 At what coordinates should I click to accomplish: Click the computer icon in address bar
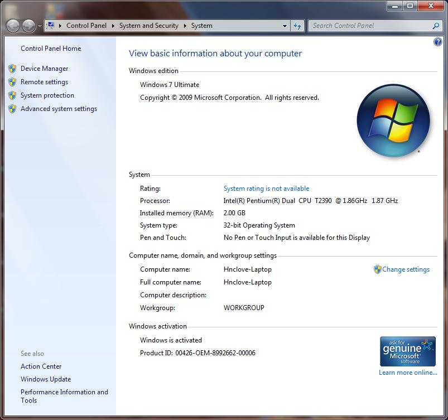tap(51, 26)
